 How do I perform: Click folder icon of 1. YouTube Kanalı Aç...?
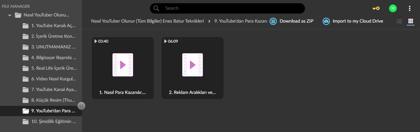tap(26, 26)
